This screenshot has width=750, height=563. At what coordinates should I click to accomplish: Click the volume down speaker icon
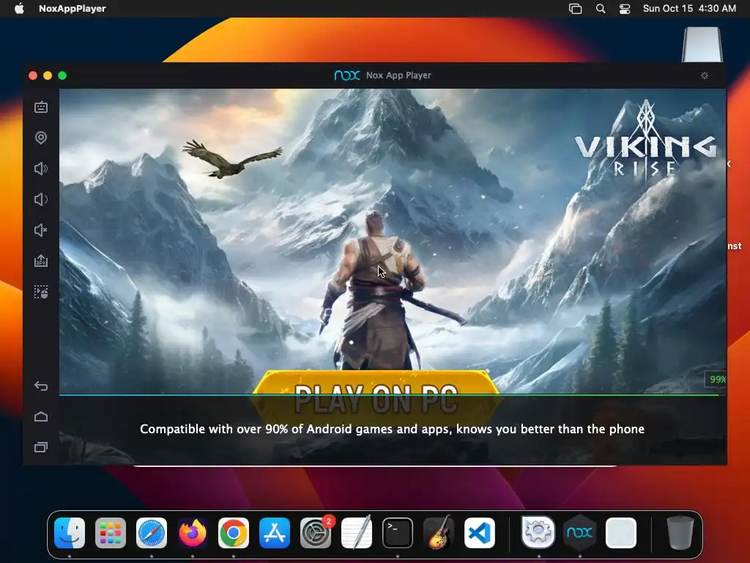[41, 199]
